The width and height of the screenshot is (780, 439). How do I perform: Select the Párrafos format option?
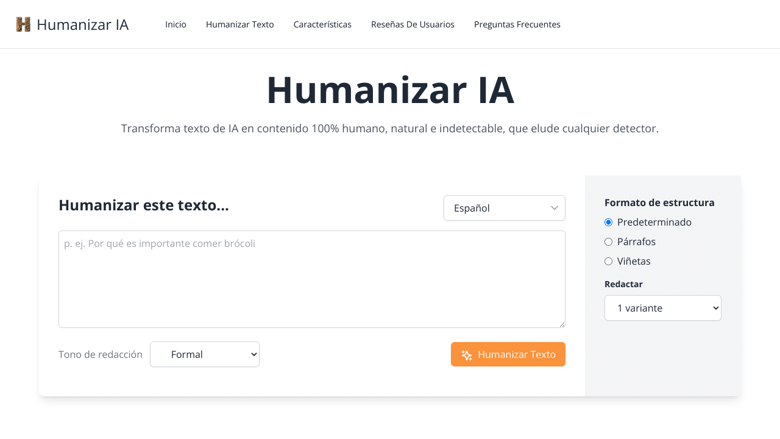pos(608,242)
